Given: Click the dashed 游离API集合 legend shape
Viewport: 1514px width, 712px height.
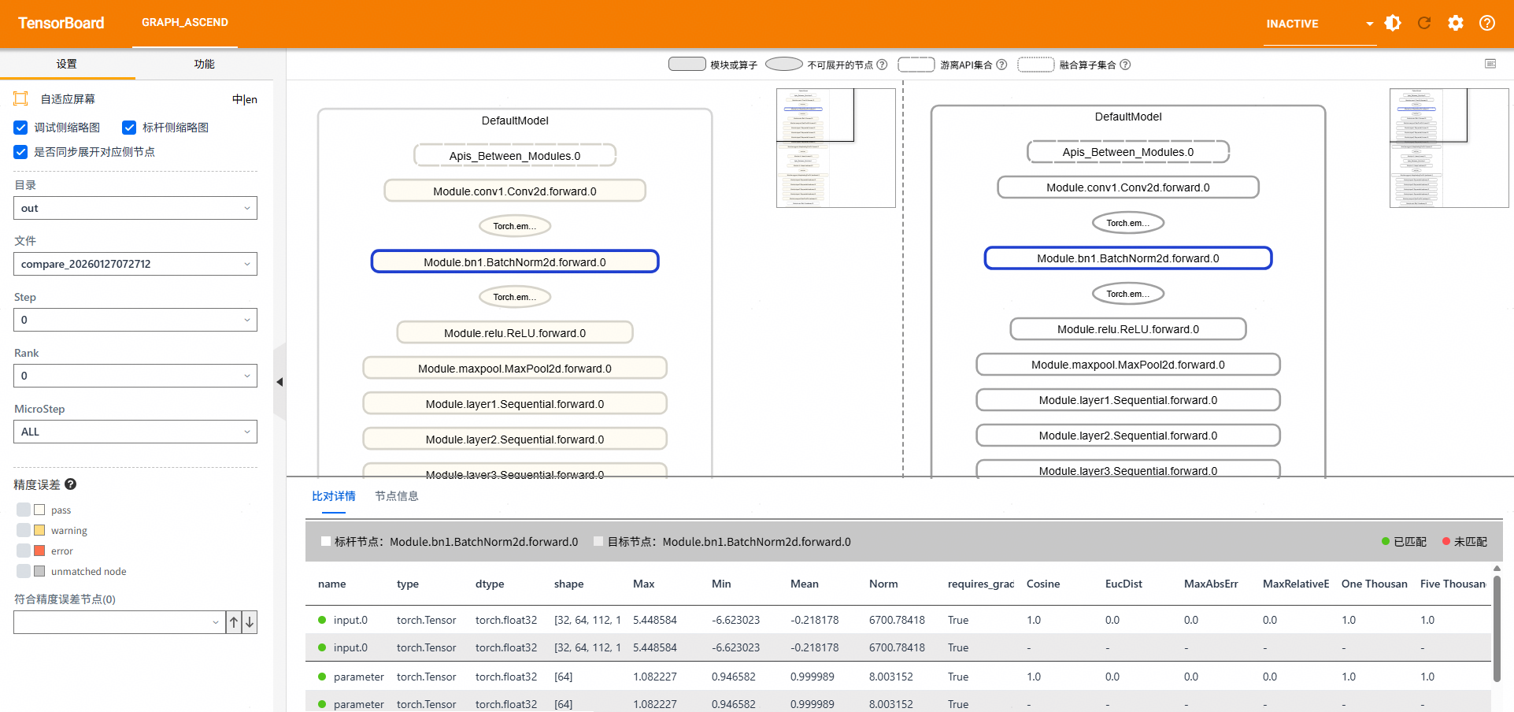Looking at the screenshot, I should click(916, 64).
